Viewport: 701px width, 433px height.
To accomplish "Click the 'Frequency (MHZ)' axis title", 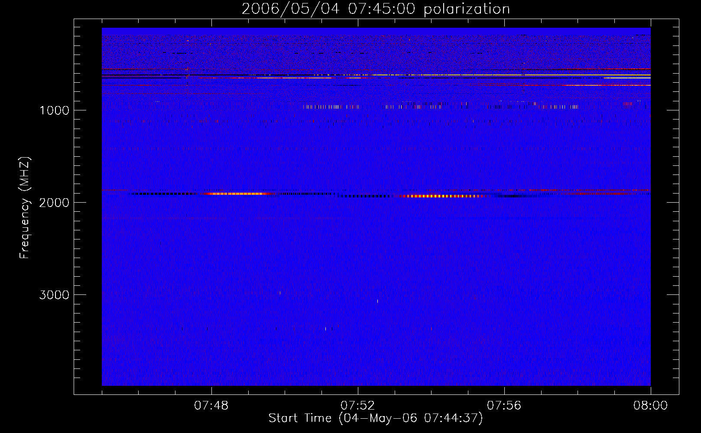I will [x=25, y=208].
